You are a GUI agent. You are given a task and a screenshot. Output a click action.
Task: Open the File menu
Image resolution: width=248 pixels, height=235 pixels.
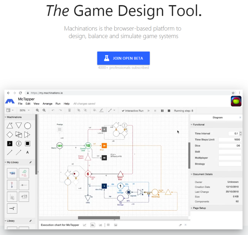tap(20, 104)
